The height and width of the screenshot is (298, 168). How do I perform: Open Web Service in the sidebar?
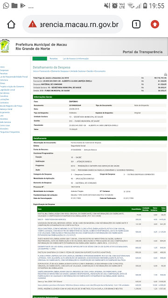(x=5, y=122)
